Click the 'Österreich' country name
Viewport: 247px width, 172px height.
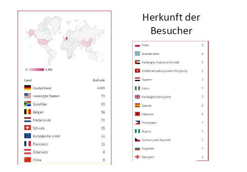tap(40, 152)
